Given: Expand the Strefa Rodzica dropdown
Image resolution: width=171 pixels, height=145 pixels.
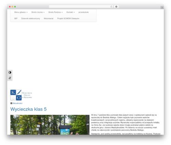Looking at the screenshot, I should point(55,12).
